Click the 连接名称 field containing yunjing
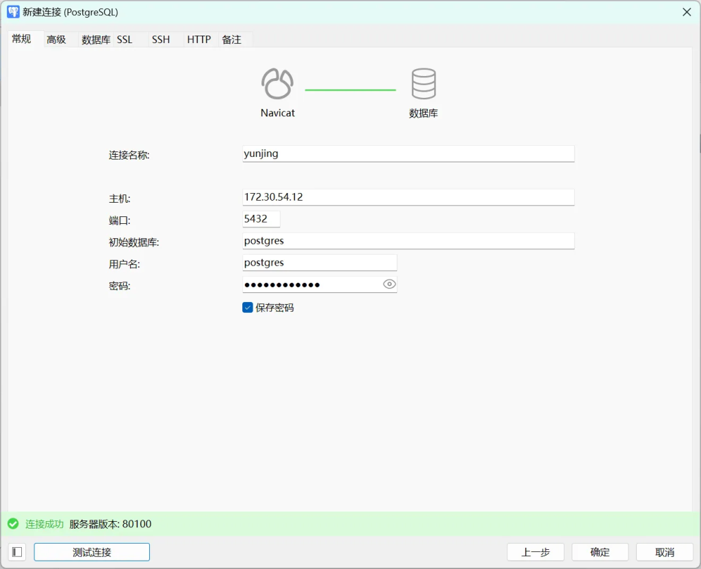This screenshot has height=569, width=701. (408, 154)
